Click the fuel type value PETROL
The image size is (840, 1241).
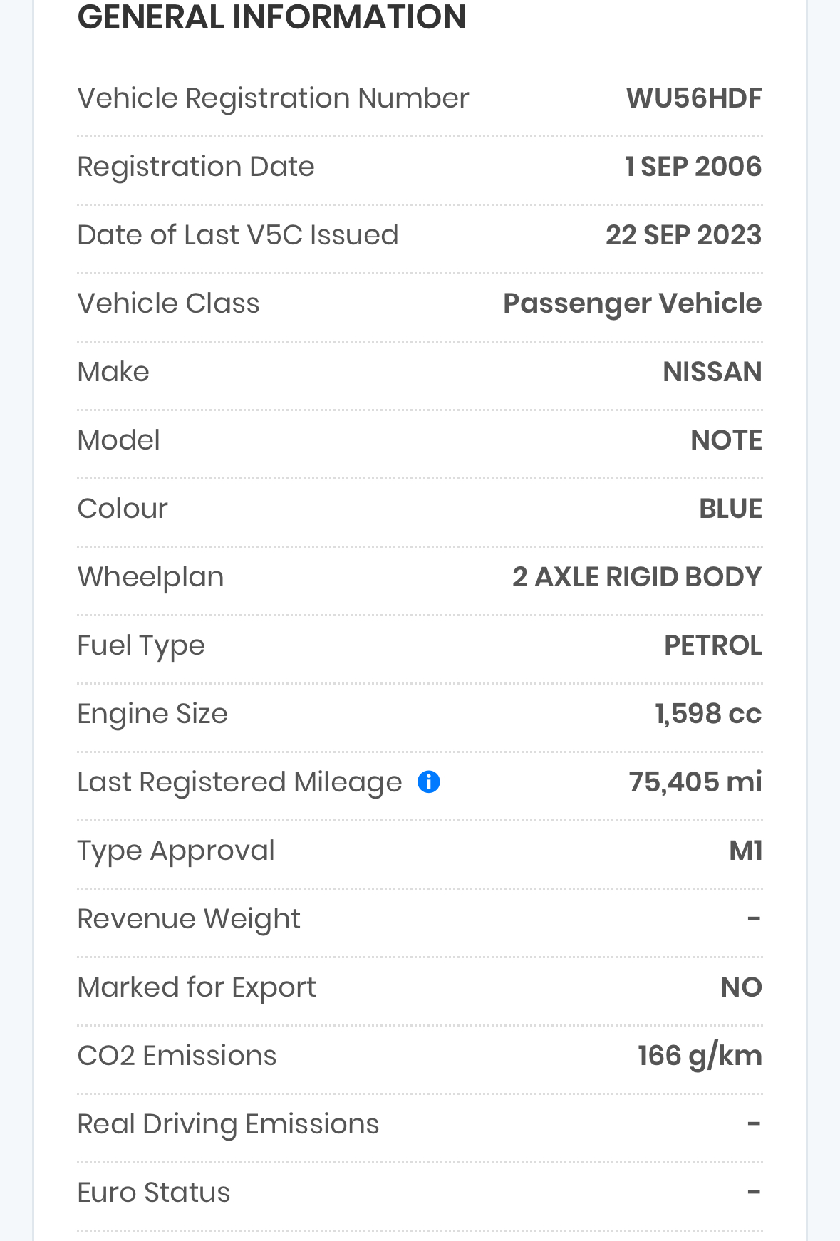pyautogui.click(x=712, y=645)
